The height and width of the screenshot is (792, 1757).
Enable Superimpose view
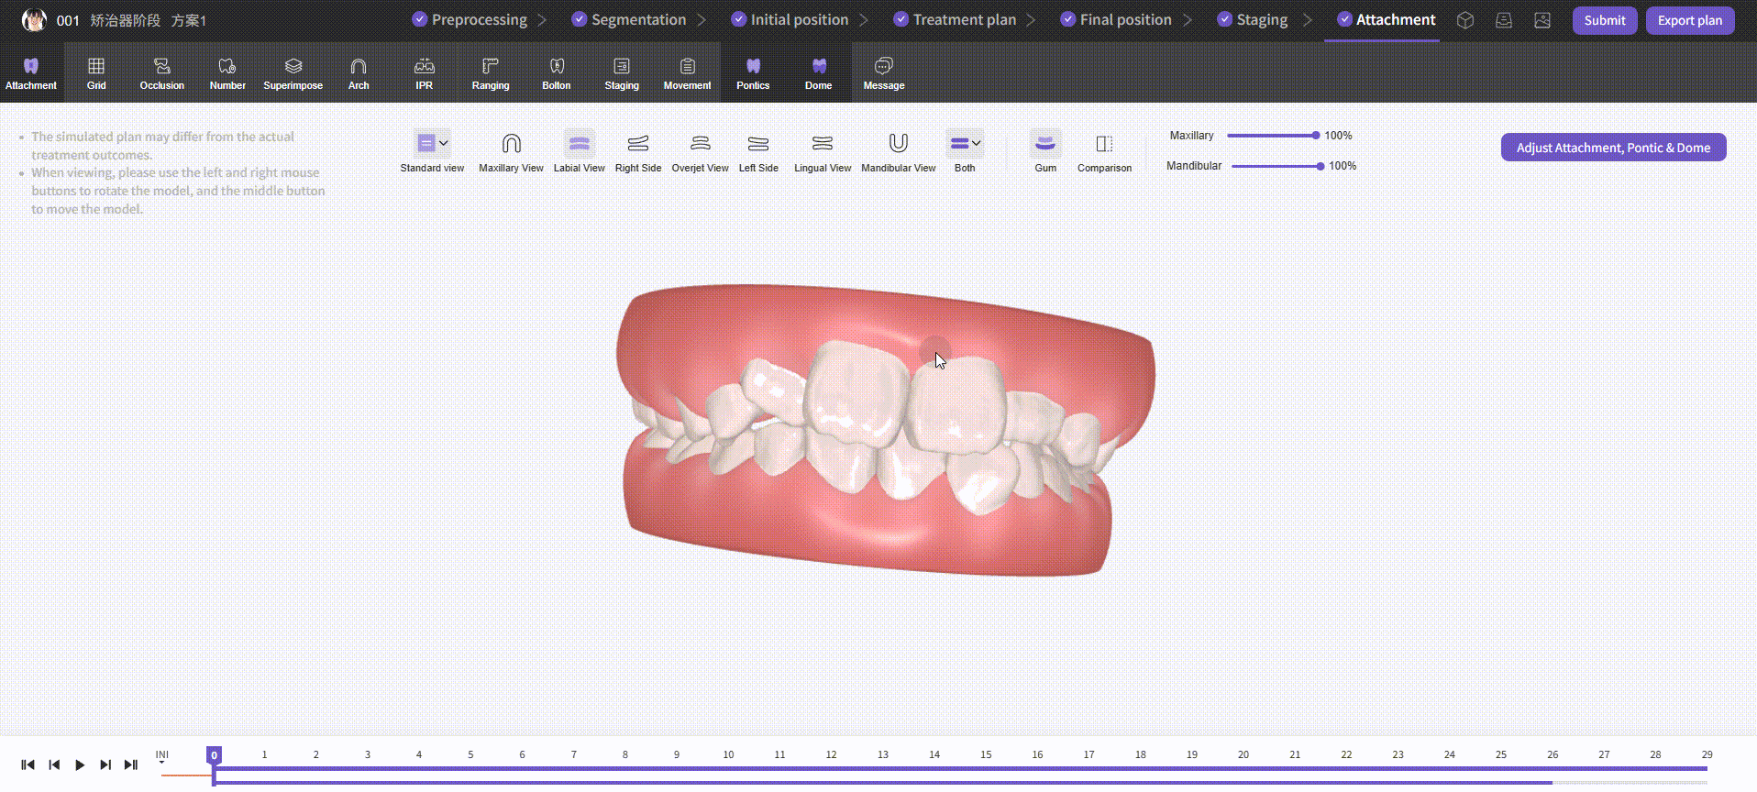coord(293,72)
